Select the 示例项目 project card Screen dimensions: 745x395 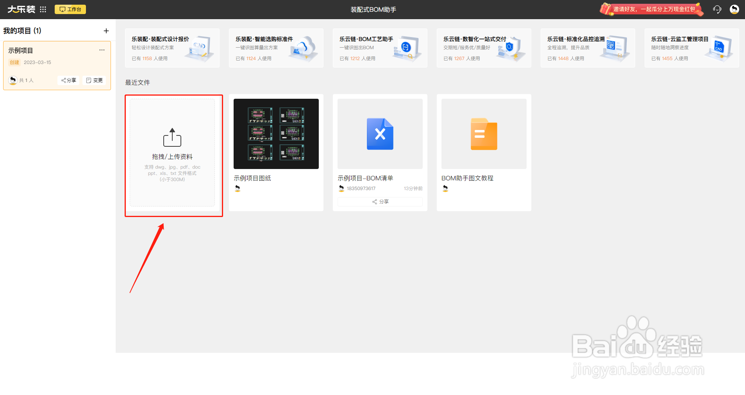(x=57, y=66)
